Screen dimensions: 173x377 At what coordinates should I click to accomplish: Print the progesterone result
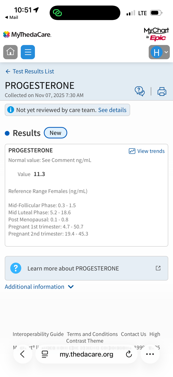tap(162, 91)
